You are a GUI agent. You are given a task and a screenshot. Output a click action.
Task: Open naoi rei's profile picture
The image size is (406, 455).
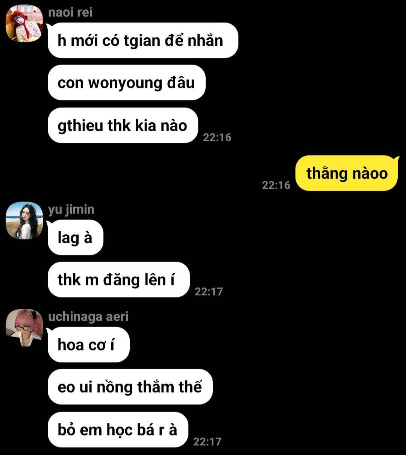point(24,23)
